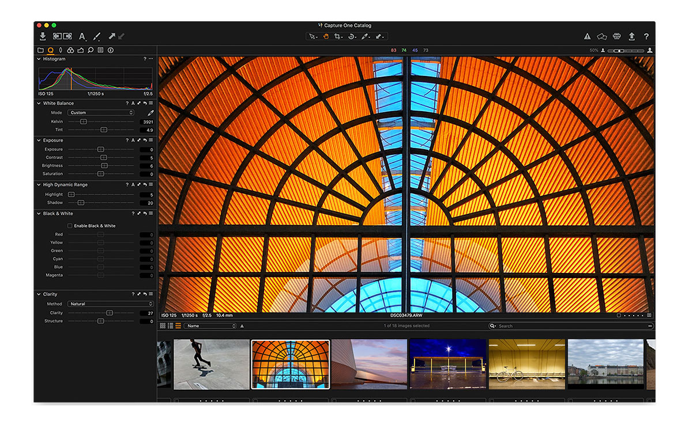
Task: Open the Clarity Method dropdown
Action: pos(111,304)
